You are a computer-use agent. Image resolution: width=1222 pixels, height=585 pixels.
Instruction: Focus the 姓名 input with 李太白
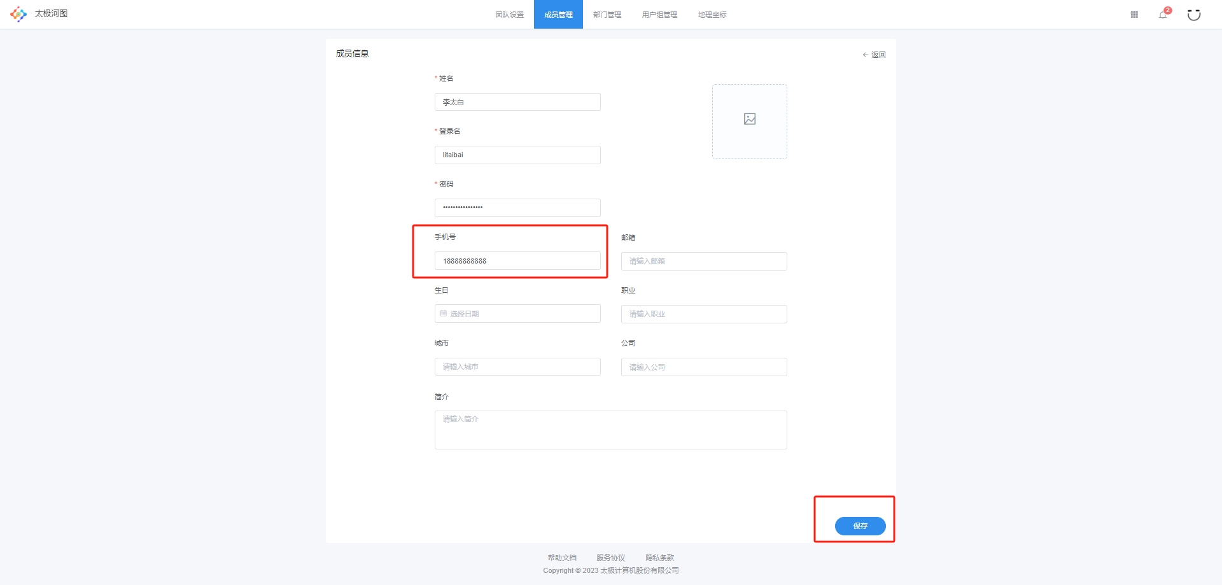point(517,102)
